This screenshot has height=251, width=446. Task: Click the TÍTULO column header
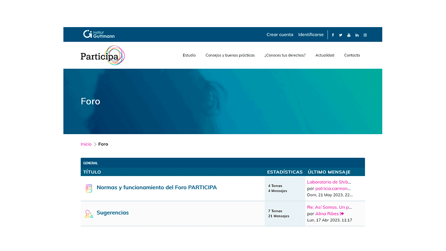coord(92,172)
